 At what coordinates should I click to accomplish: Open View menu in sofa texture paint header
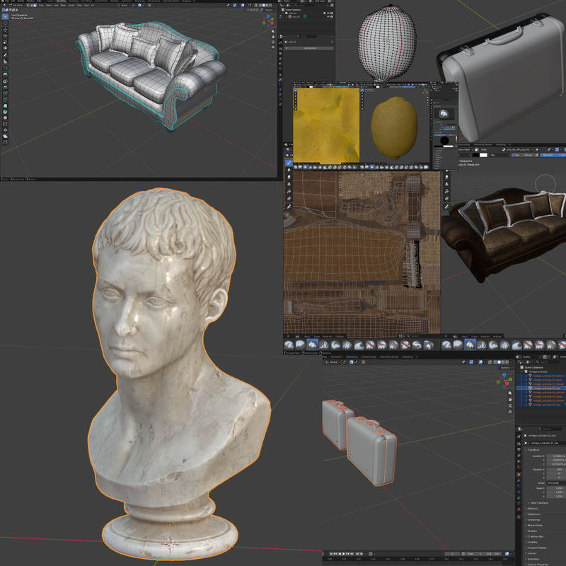coord(483,149)
